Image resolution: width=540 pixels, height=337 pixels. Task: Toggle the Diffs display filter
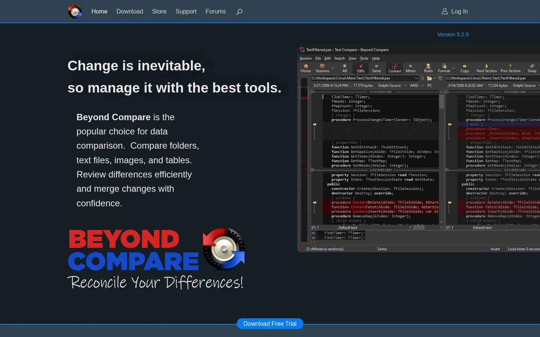361,68
